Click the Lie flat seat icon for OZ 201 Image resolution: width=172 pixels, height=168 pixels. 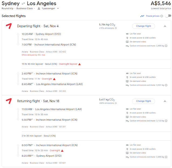[x=127, y=109]
